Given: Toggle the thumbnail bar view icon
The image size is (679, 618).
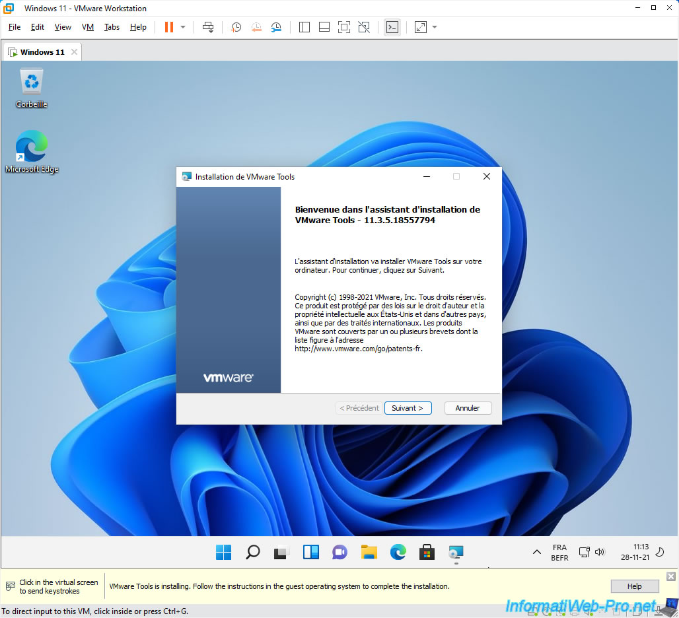Looking at the screenshot, I should coord(324,27).
